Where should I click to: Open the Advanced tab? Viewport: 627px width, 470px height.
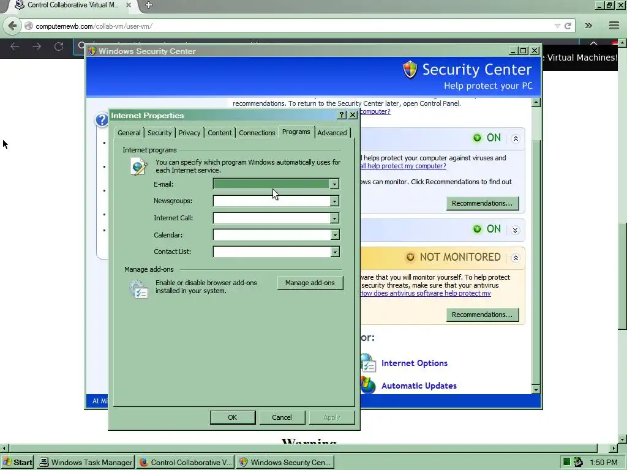pos(332,133)
